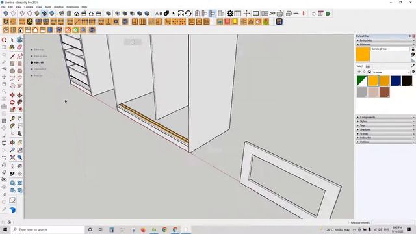Click the DXF export icon

272,13
